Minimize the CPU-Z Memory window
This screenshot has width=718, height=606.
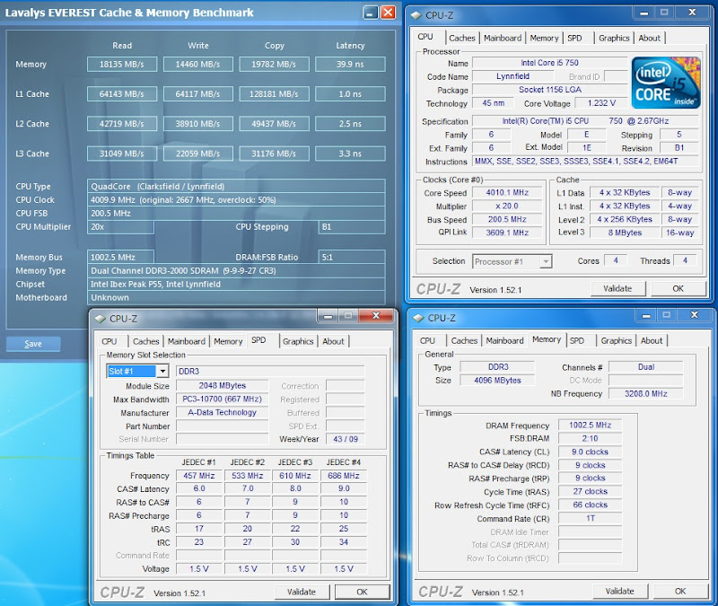click(x=646, y=315)
